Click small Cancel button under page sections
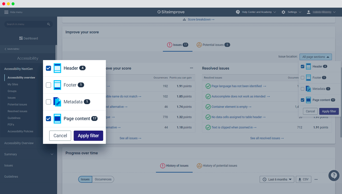The width and height of the screenshot is (342, 194). point(310,111)
